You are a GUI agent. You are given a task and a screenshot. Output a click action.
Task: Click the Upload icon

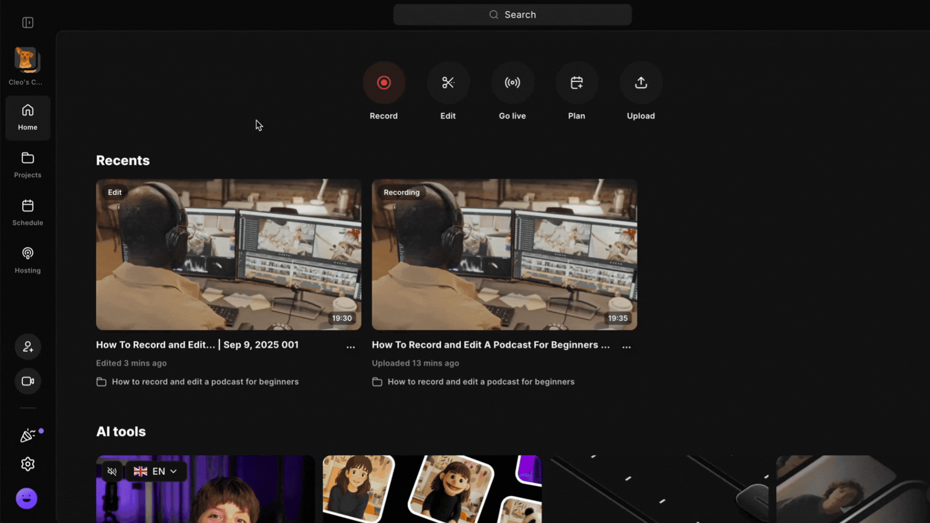641,83
